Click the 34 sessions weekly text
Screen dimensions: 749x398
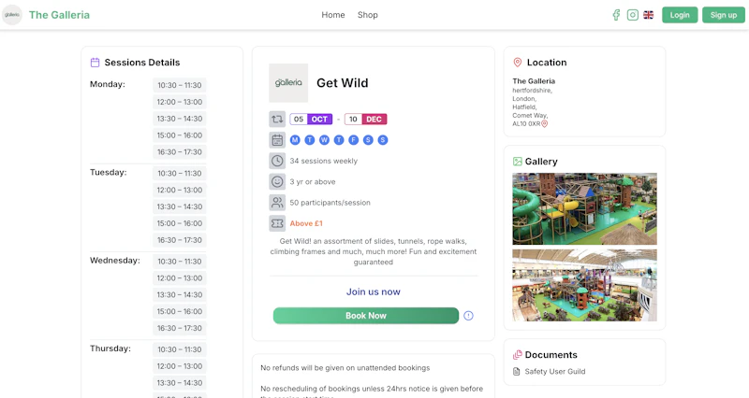coord(323,161)
